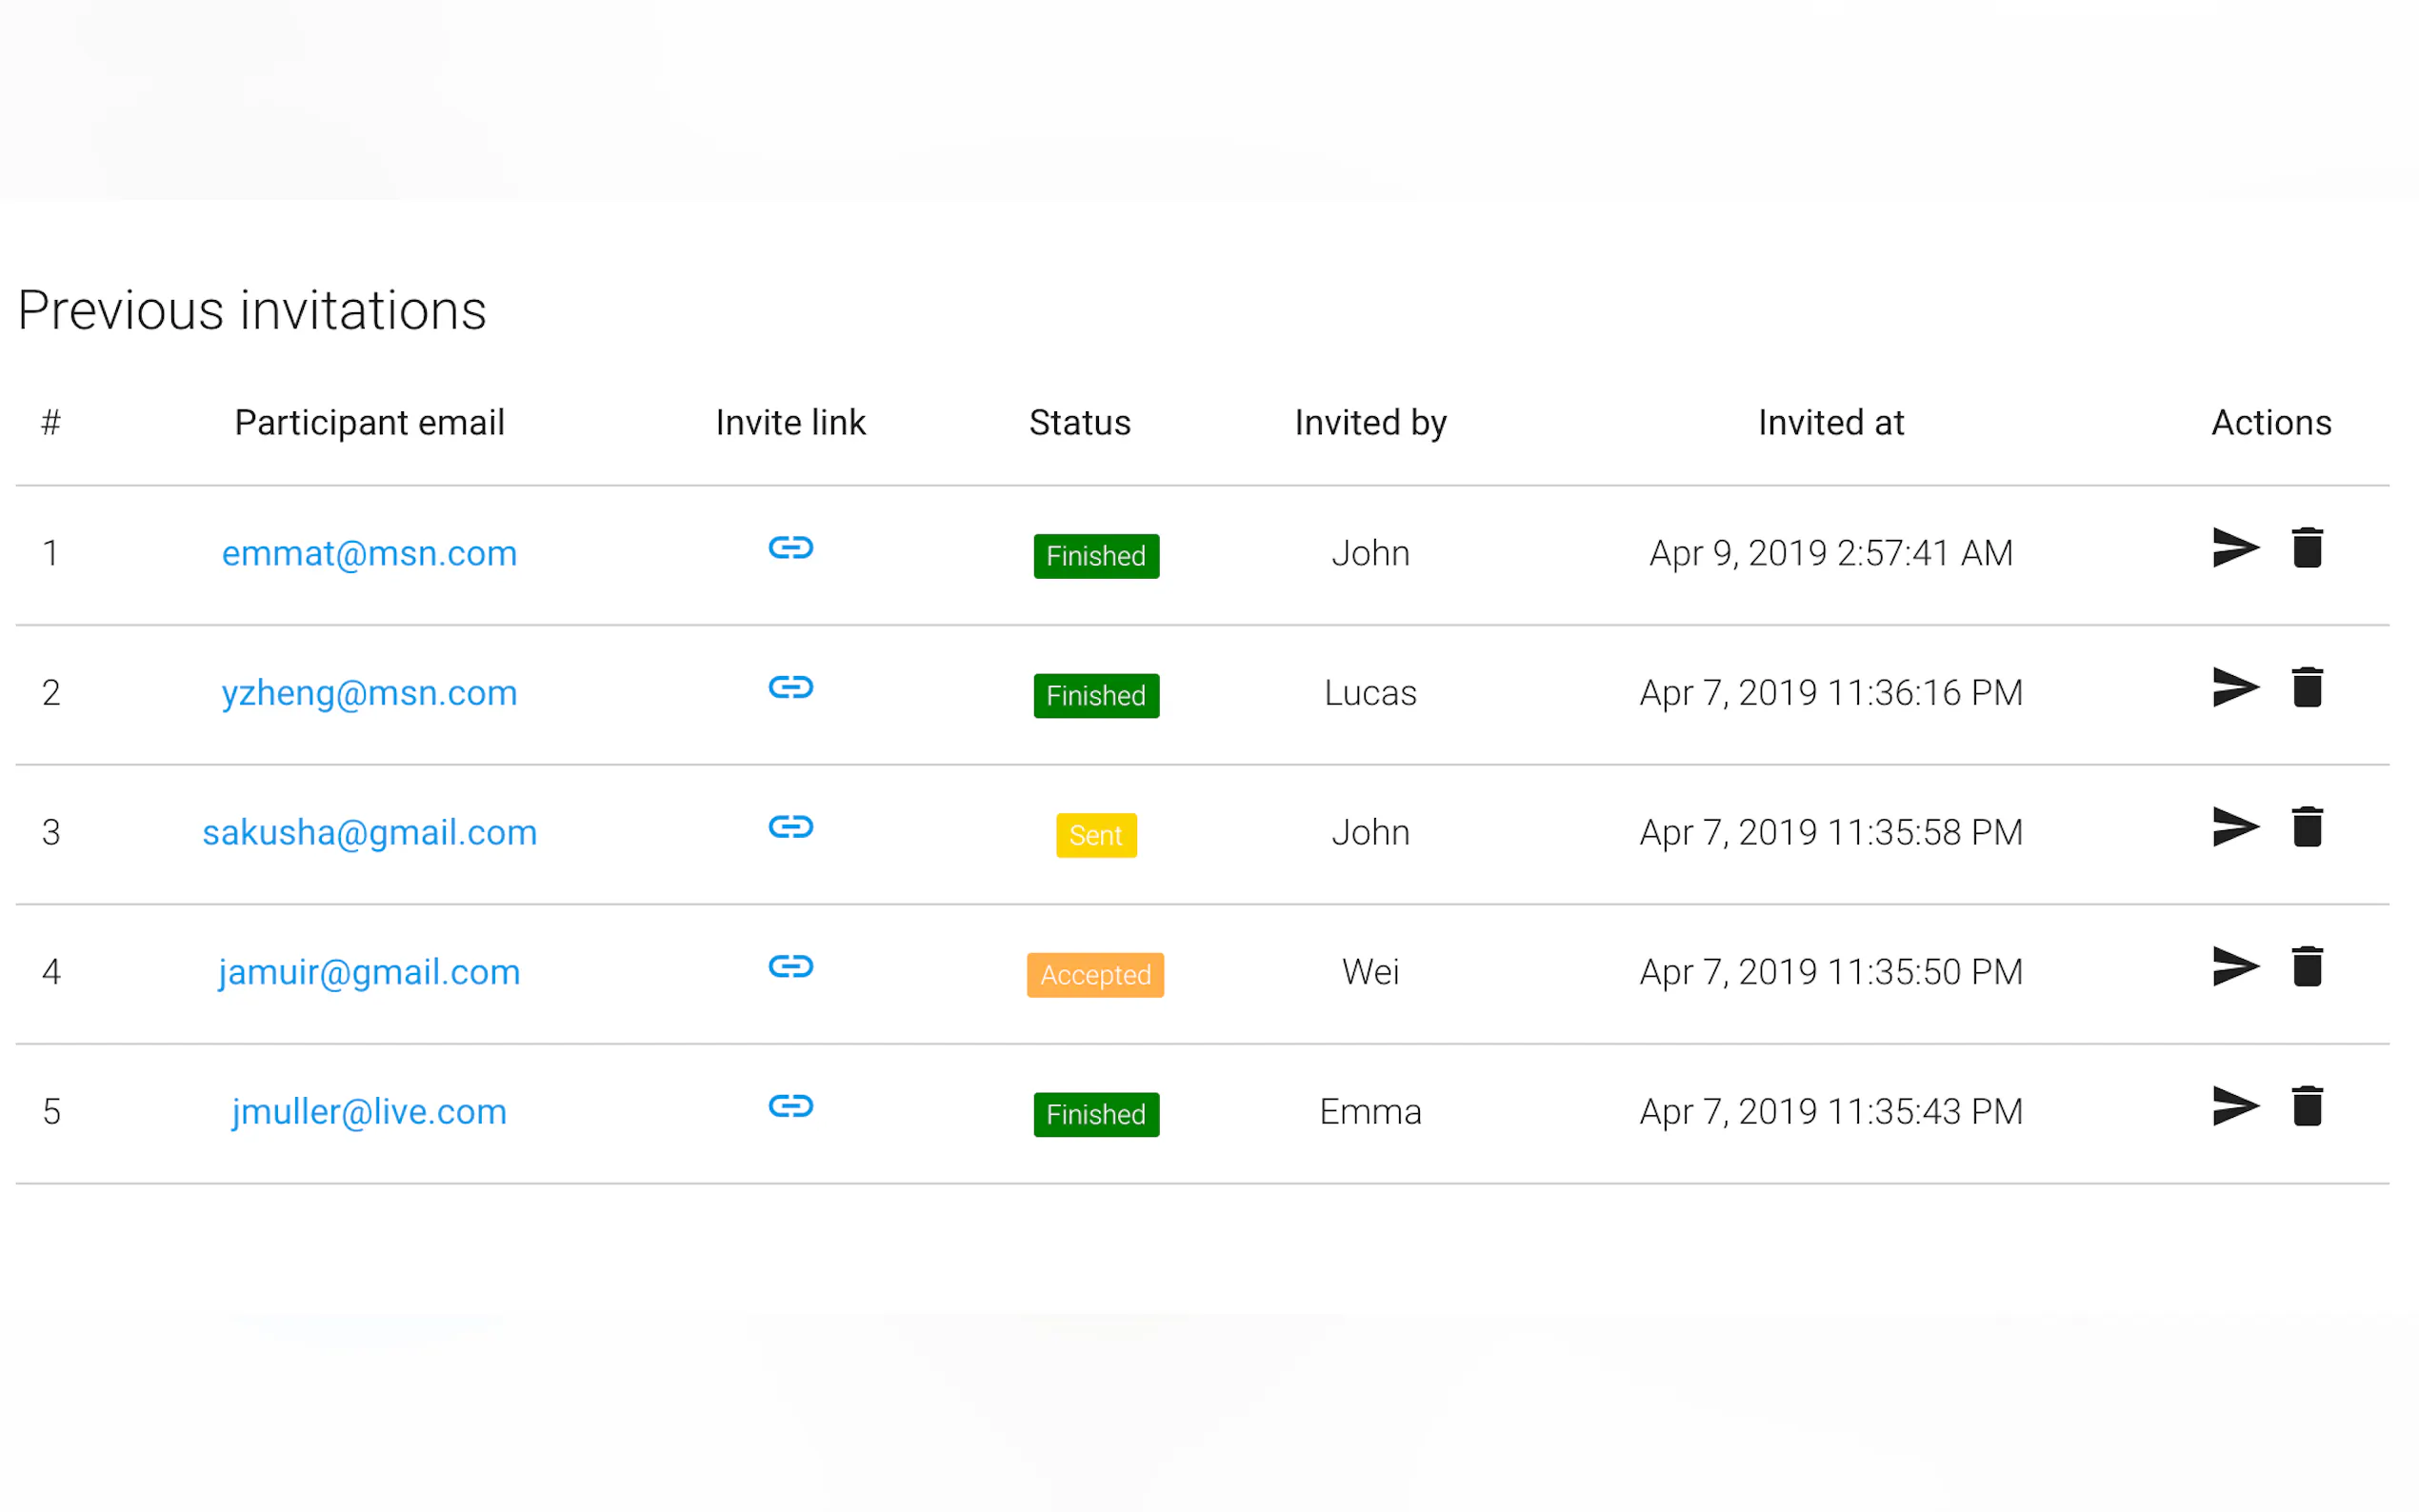Image resolution: width=2419 pixels, height=1512 pixels.
Task: Delete the jmuller@live.com invitation
Action: point(2307,1106)
